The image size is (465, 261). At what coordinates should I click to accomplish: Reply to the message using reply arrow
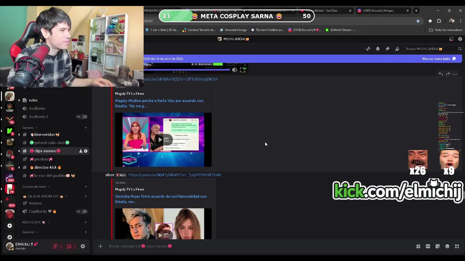click(x=441, y=74)
